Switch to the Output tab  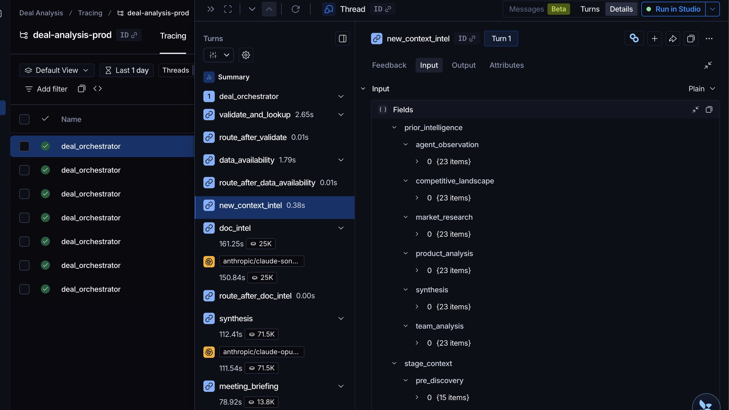point(464,65)
